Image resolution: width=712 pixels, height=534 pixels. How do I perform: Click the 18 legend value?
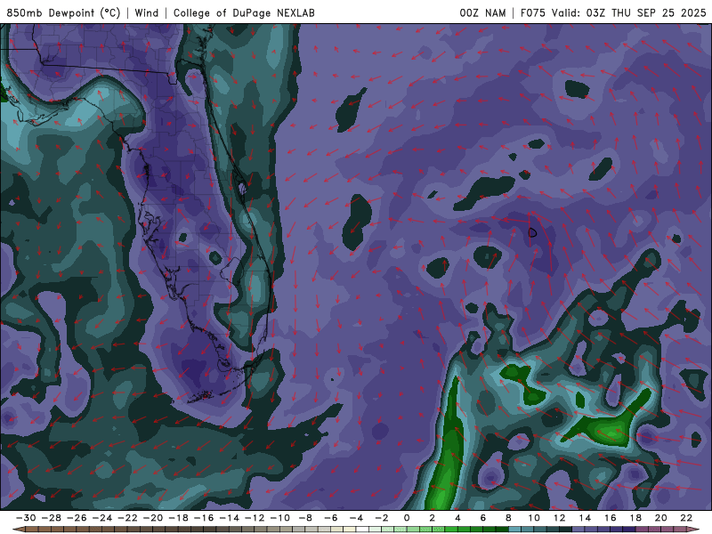pyautogui.click(x=635, y=518)
